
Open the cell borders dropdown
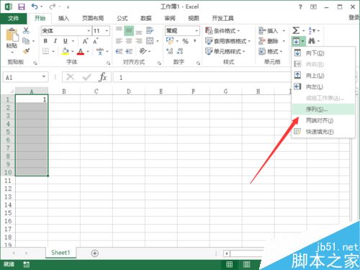coord(53,51)
